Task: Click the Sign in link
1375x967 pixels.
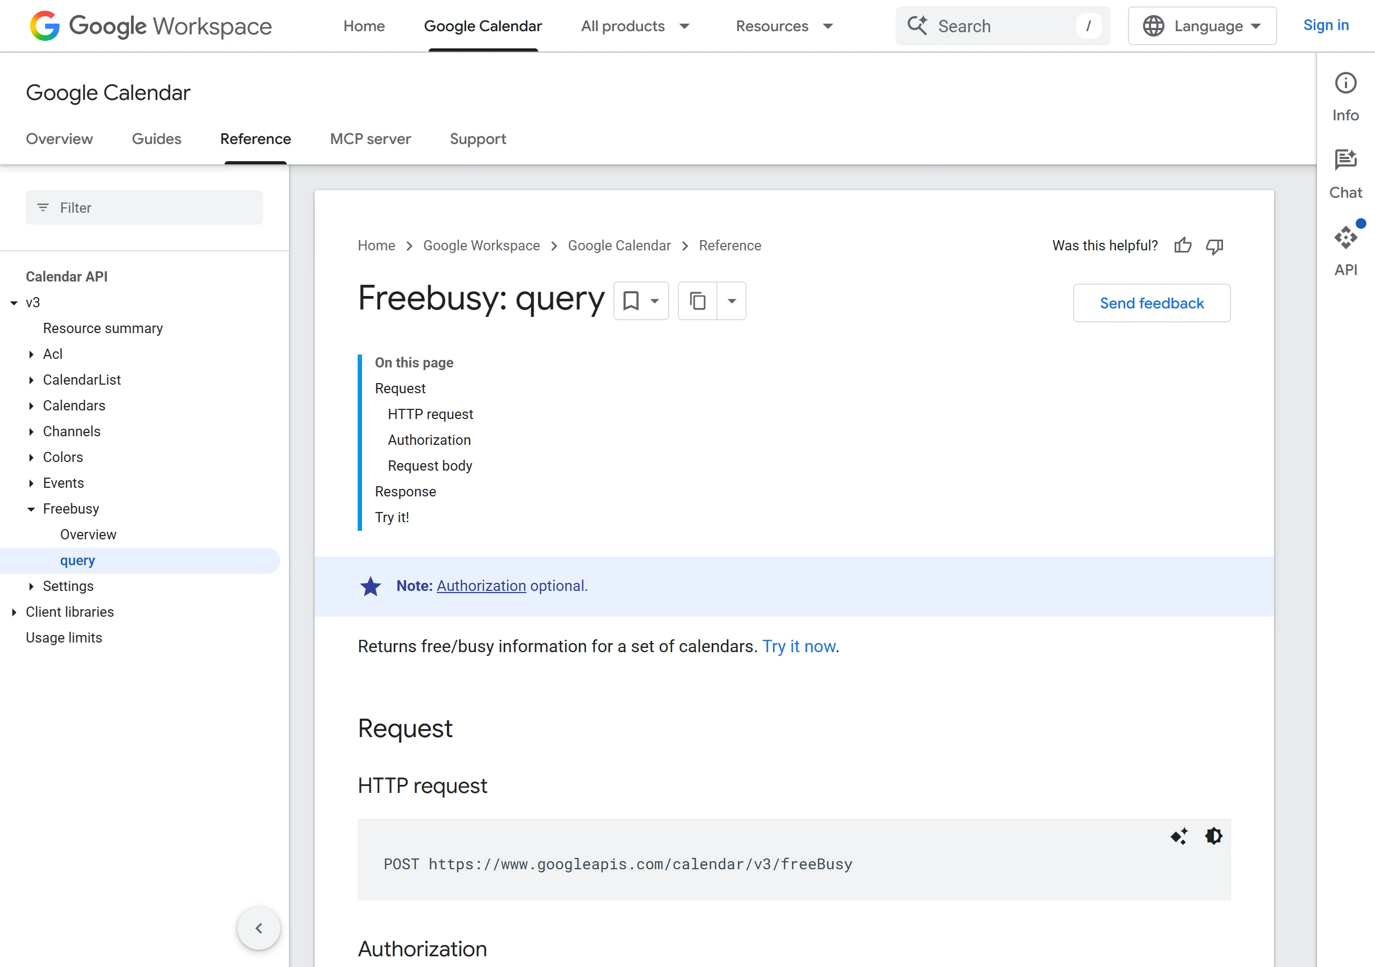Action: [1326, 25]
